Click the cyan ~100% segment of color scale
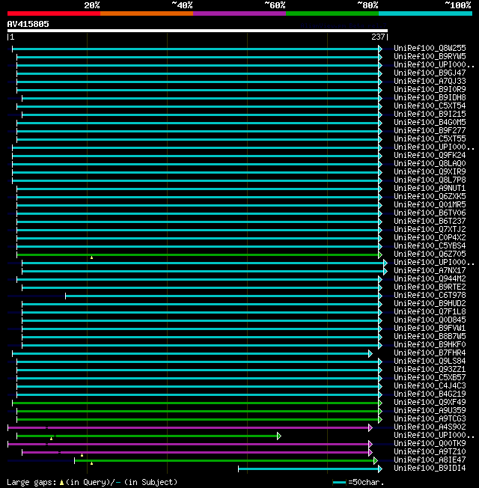 pyautogui.click(x=425, y=13)
